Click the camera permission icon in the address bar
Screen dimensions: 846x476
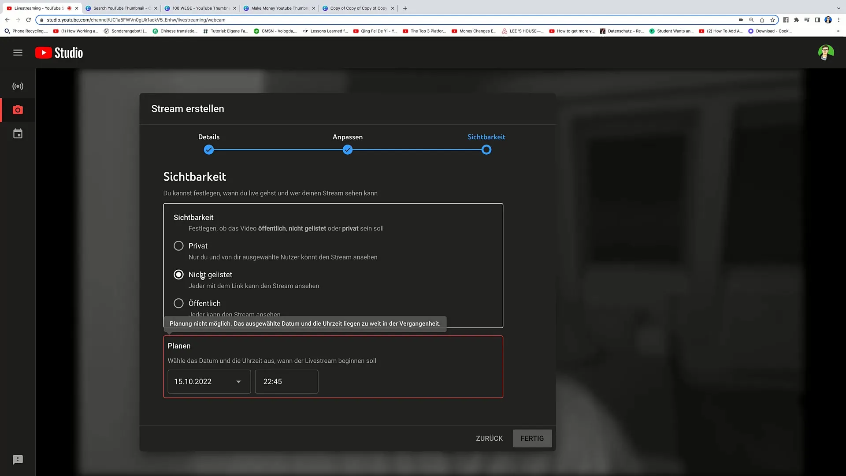[x=741, y=20]
